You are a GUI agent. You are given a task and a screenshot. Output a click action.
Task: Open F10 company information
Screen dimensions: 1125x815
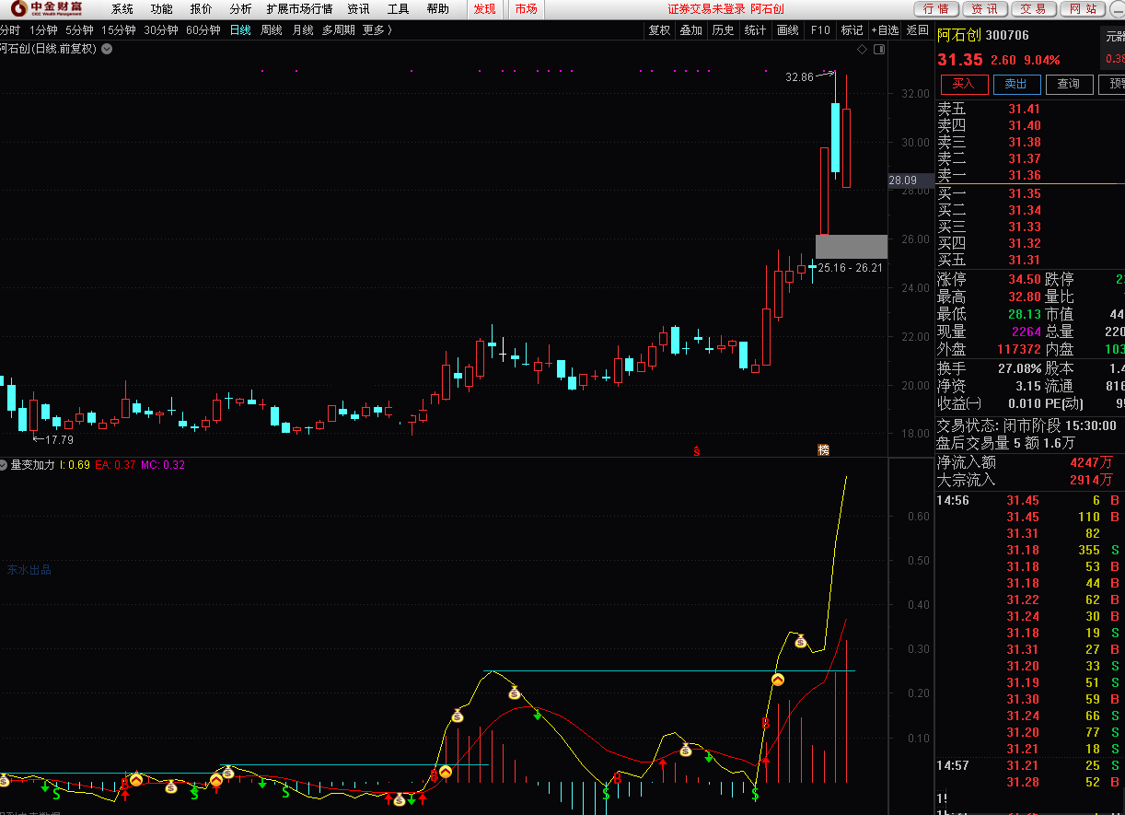(819, 29)
